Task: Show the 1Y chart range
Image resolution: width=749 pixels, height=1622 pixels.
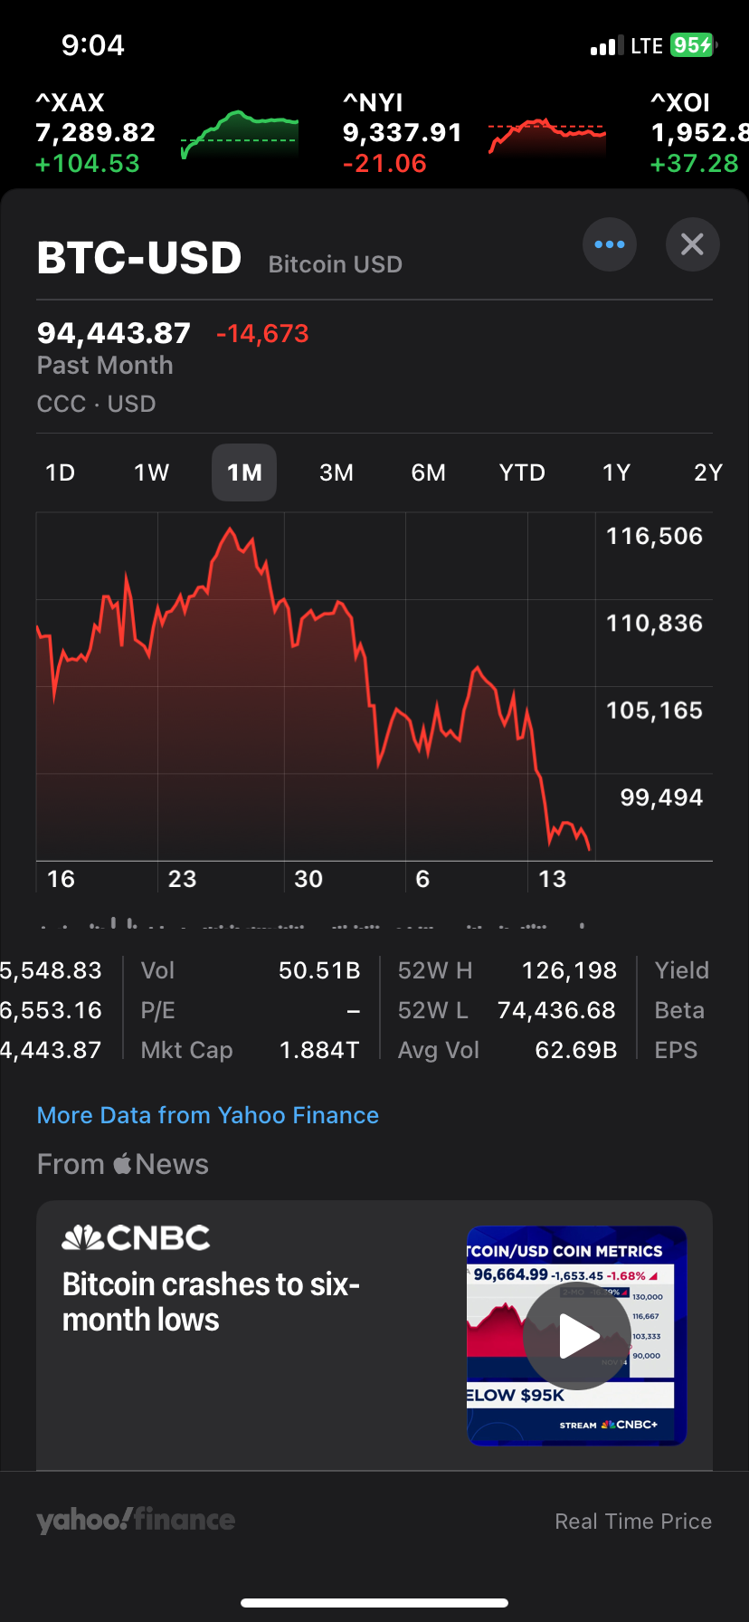Action: point(616,472)
